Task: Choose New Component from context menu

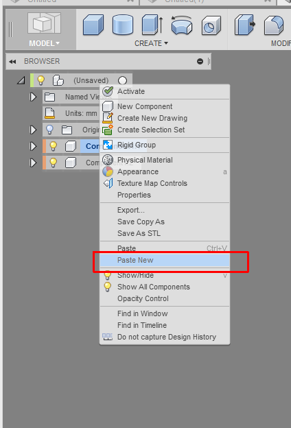Action: coord(165,106)
